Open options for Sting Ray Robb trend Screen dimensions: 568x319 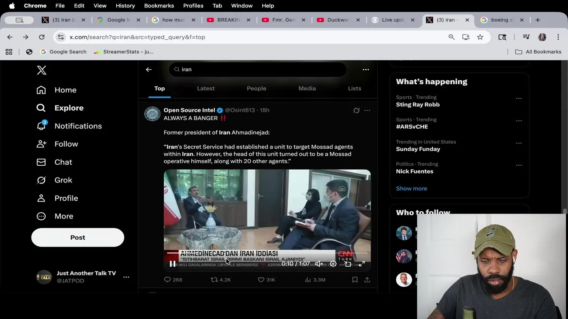519,98
